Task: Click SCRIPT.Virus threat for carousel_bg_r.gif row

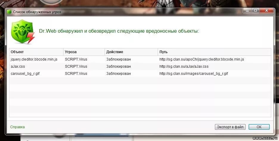Action: [76, 74]
